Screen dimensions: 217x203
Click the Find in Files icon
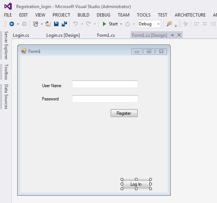pos(169,24)
